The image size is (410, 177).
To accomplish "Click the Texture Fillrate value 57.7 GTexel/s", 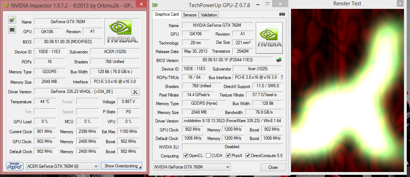I will coord(264,95).
